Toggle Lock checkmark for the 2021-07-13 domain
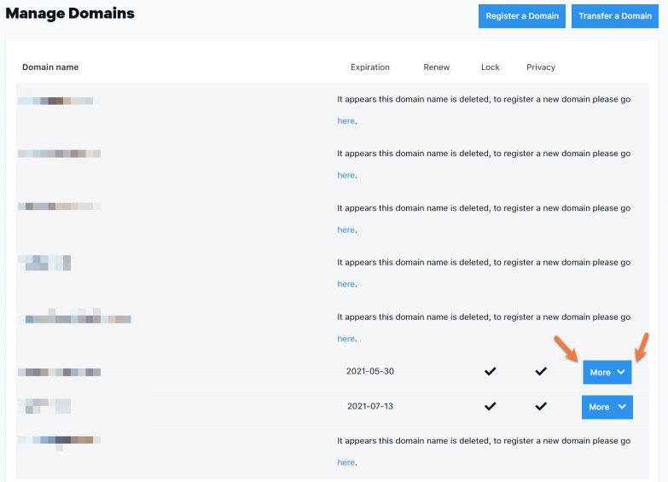Viewport: 668px width, 482px height. (x=490, y=407)
